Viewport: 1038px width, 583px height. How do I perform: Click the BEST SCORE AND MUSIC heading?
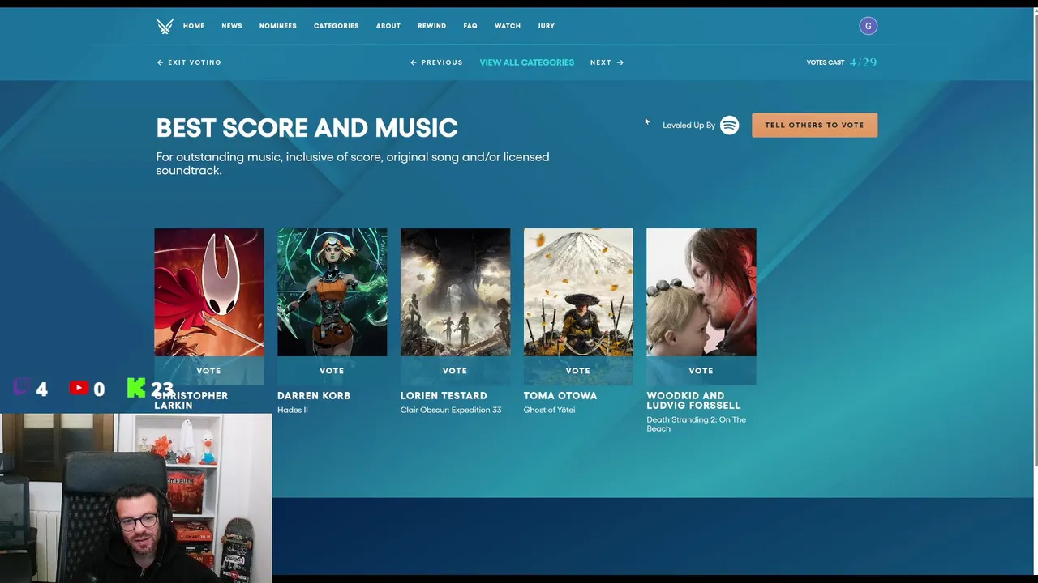pyautogui.click(x=307, y=128)
